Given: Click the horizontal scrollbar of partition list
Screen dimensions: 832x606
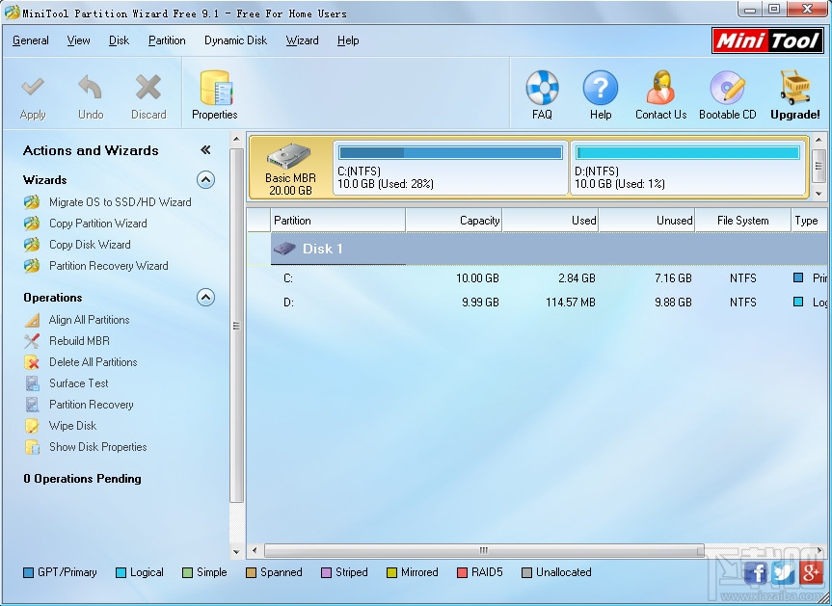Looking at the screenshot, I should (x=484, y=550).
